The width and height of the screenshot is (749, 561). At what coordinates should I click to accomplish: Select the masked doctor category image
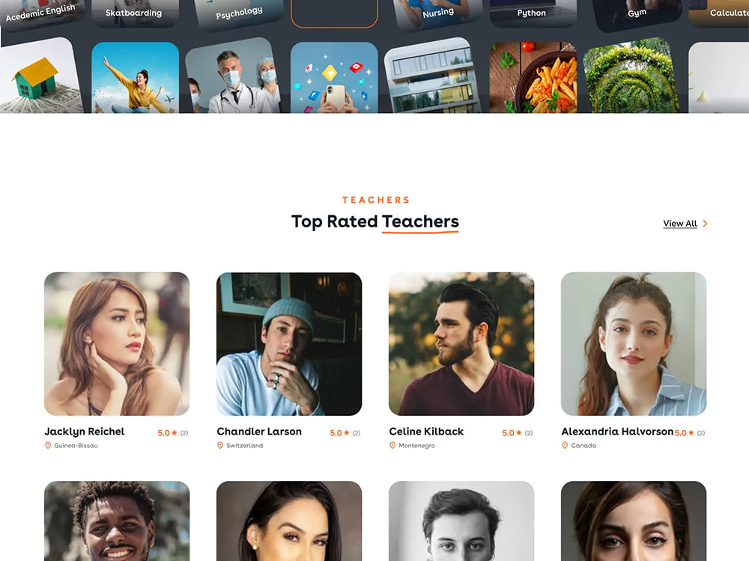234,76
